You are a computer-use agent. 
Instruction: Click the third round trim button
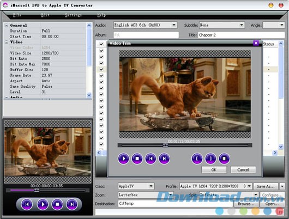pos(224,159)
